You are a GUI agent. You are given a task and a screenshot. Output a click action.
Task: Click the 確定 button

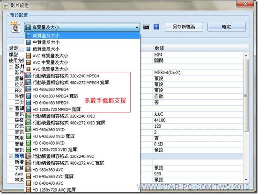pyautogui.click(x=227, y=27)
